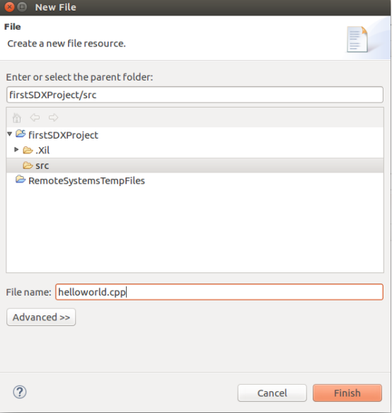Click the src folder icon
Screen dimensions: 392x413
[28, 165]
